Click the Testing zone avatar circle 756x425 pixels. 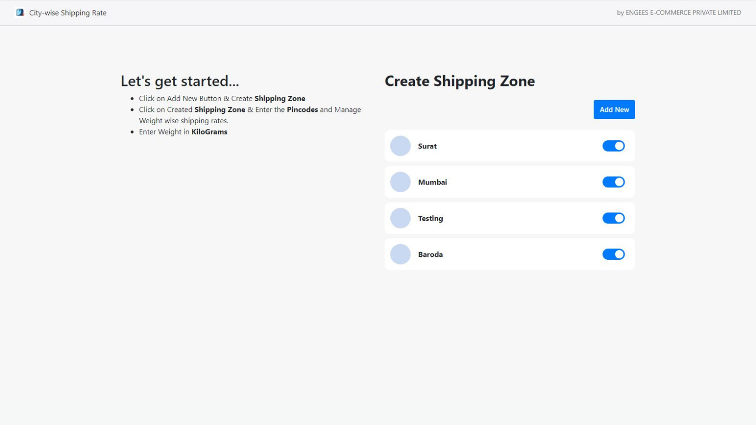(x=400, y=218)
